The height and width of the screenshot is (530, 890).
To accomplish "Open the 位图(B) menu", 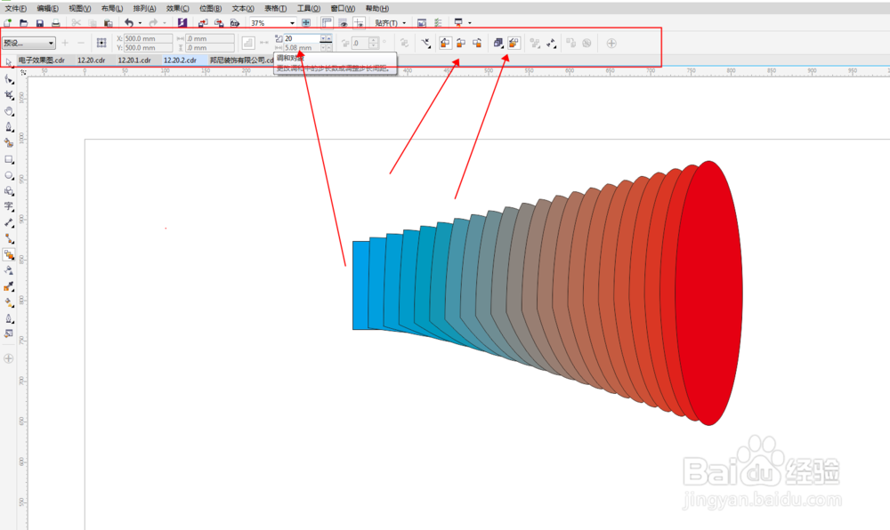I will click(211, 9).
